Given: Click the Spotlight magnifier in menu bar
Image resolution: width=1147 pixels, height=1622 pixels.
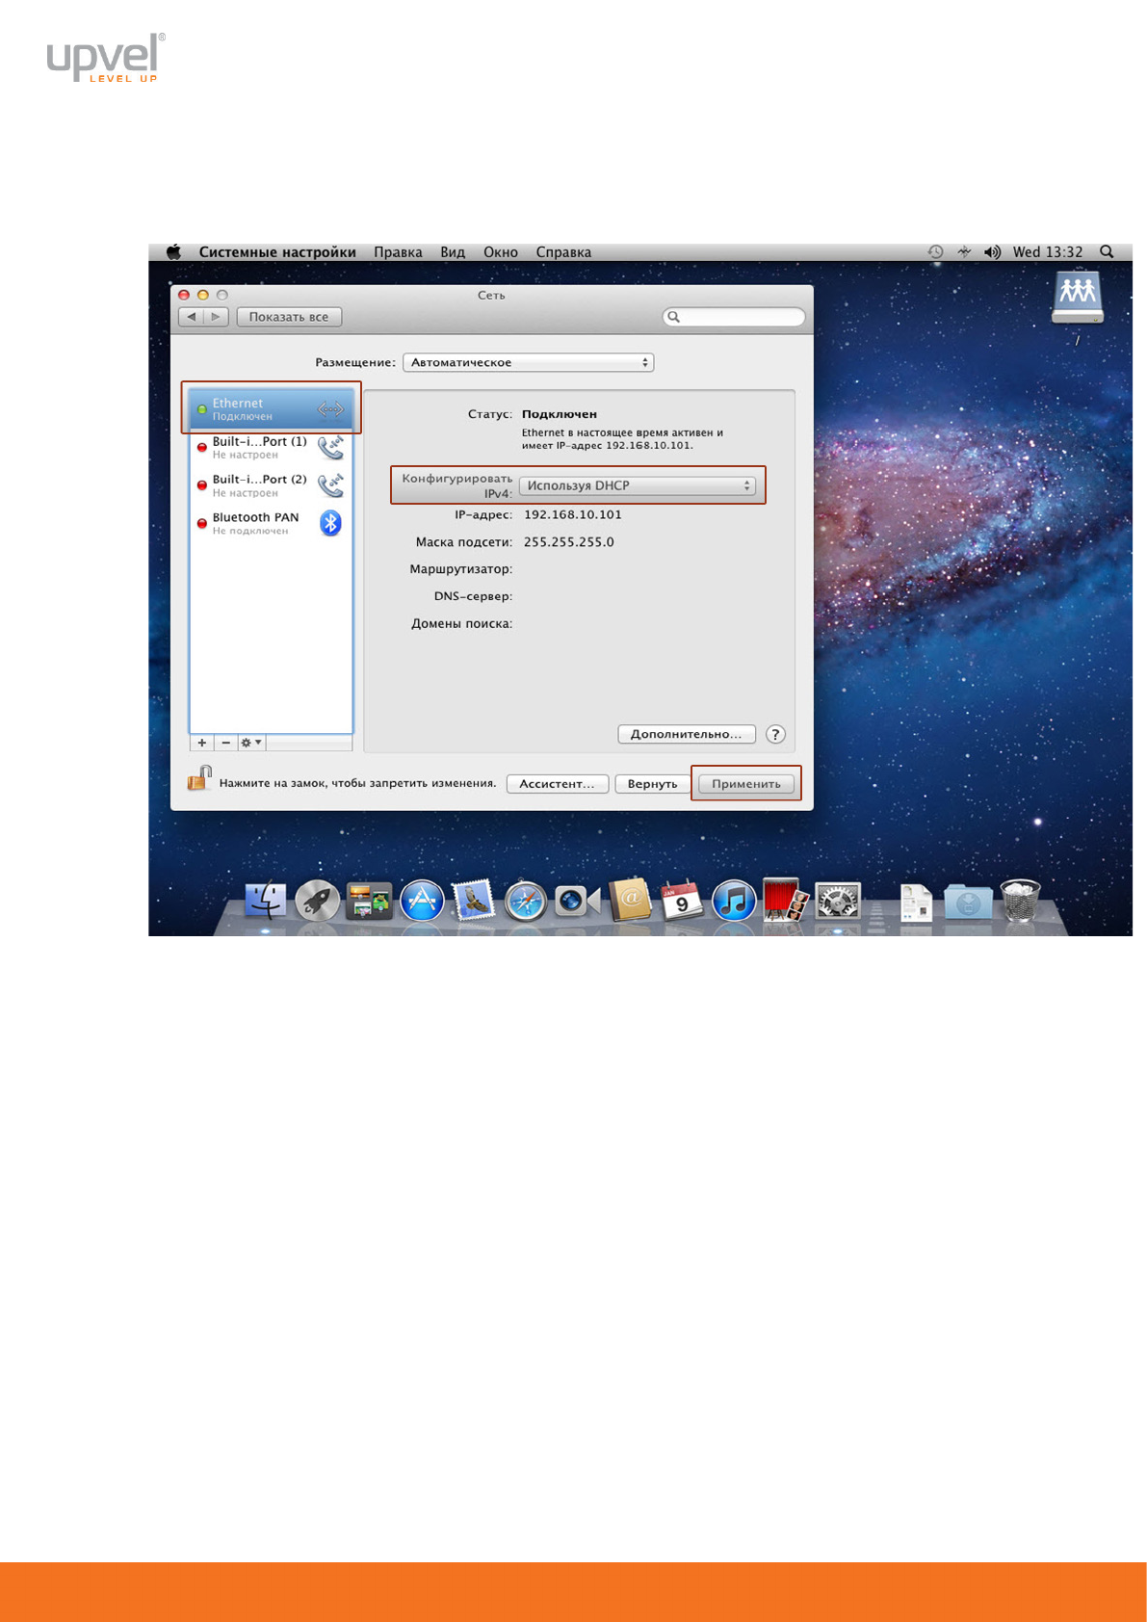Looking at the screenshot, I should pyautogui.click(x=1107, y=252).
